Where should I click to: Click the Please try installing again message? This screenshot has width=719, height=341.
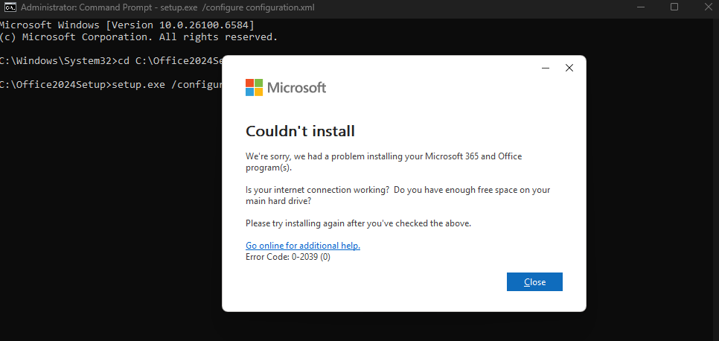(x=358, y=223)
